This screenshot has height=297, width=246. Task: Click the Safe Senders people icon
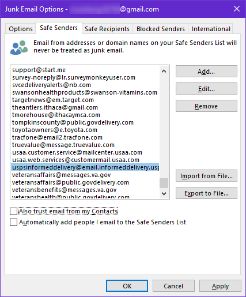point(19,47)
